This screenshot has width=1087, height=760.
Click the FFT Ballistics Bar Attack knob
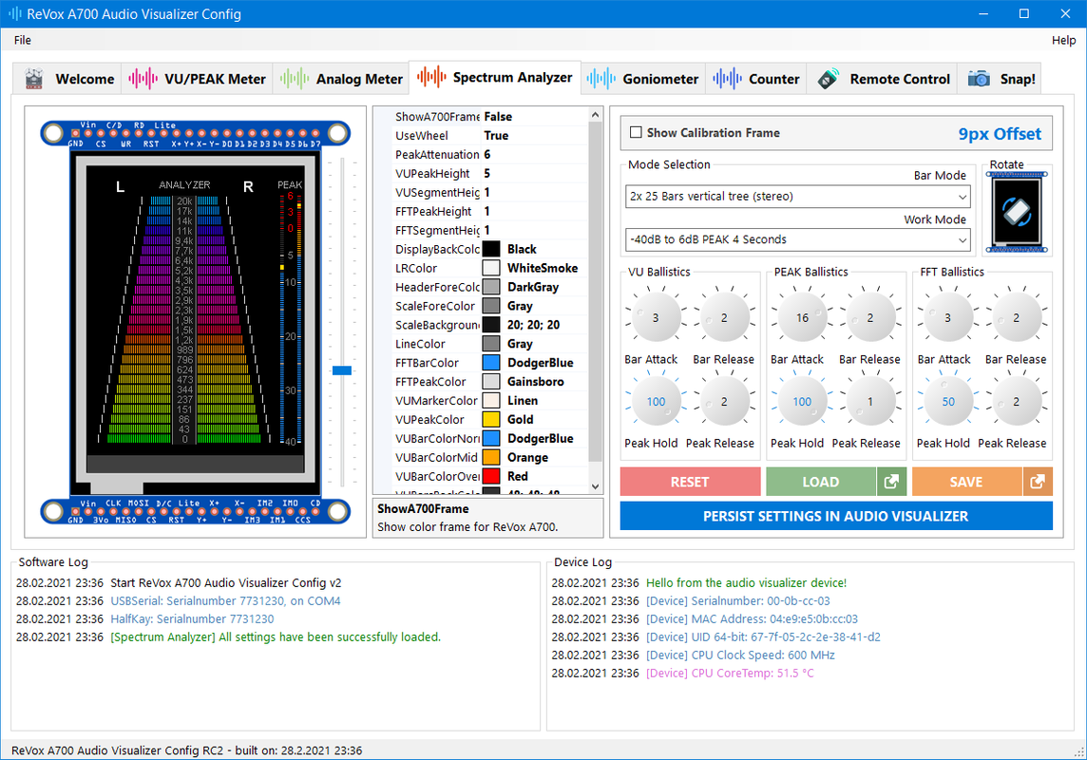pos(948,317)
